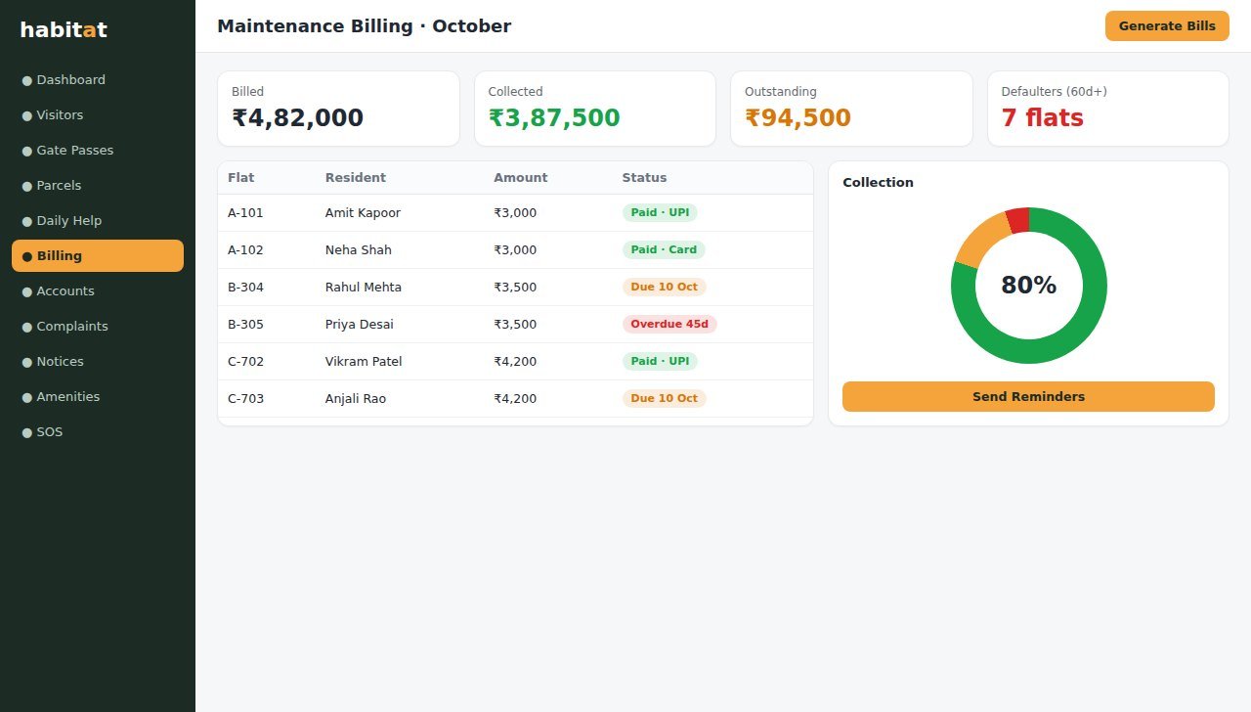1251x712 pixels.
Task: Click the Overdue 45d status badge
Action: tap(669, 325)
